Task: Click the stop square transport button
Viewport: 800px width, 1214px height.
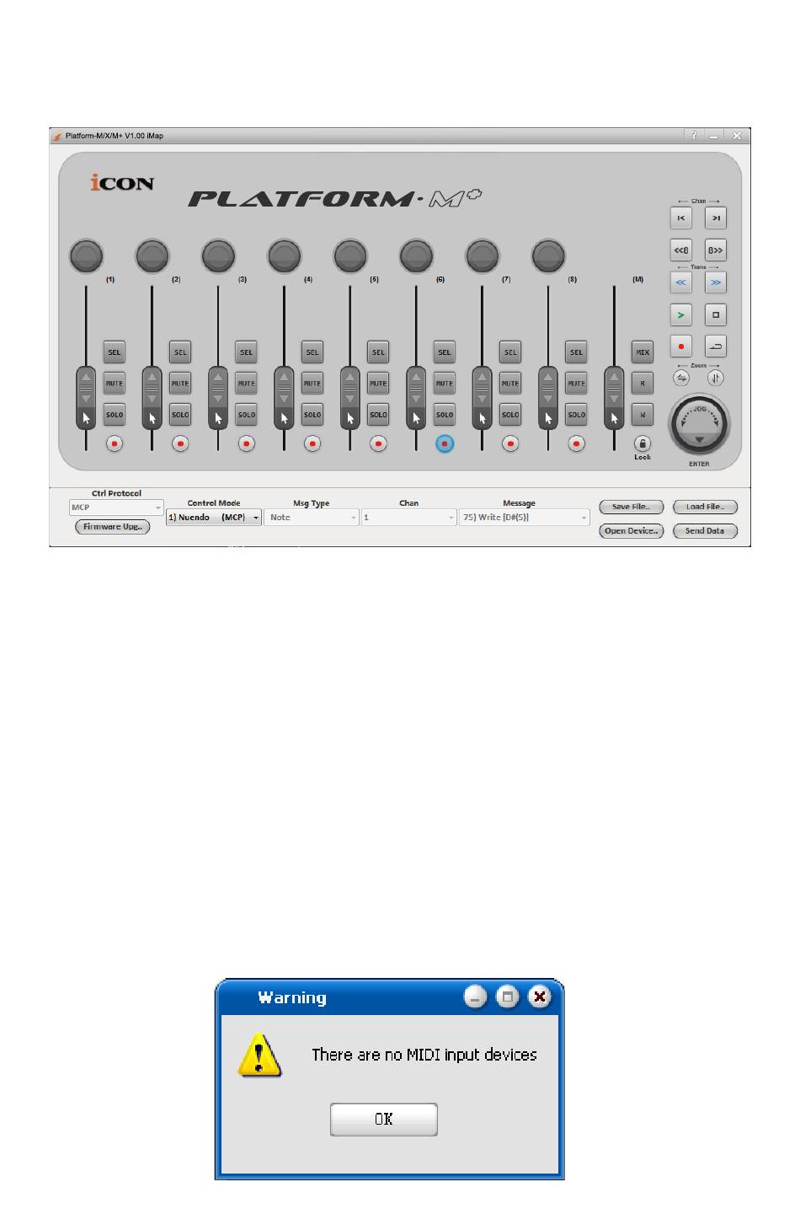Action: (716, 315)
